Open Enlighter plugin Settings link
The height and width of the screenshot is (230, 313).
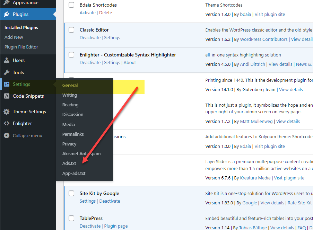click(x=112, y=62)
